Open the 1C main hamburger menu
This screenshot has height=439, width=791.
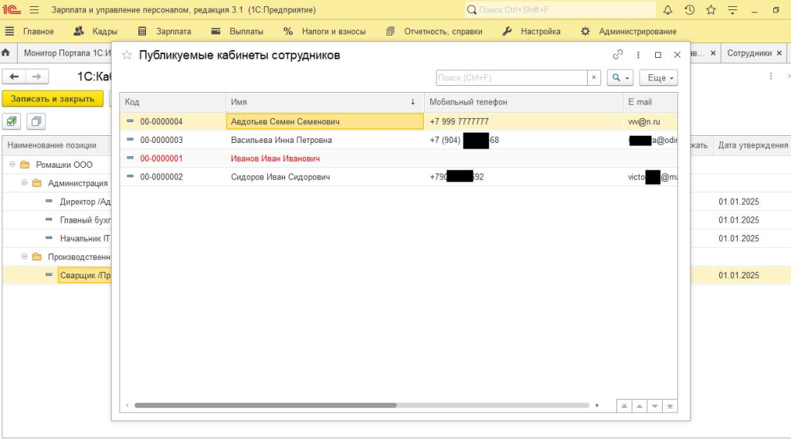pyautogui.click(x=34, y=10)
